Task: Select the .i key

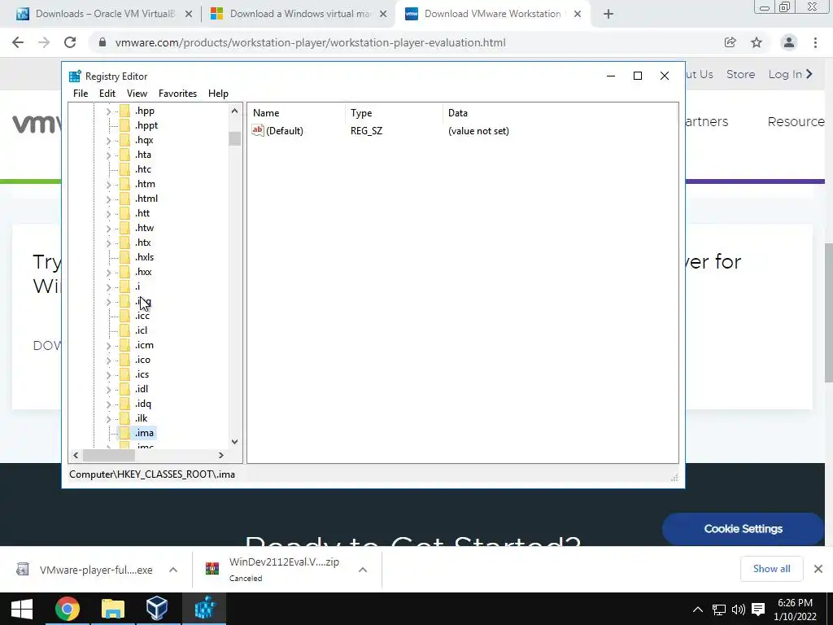Action: point(137,286)
